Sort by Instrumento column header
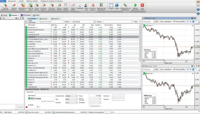The width and height of the screenshot is (200, 114). tap(32, 25)
